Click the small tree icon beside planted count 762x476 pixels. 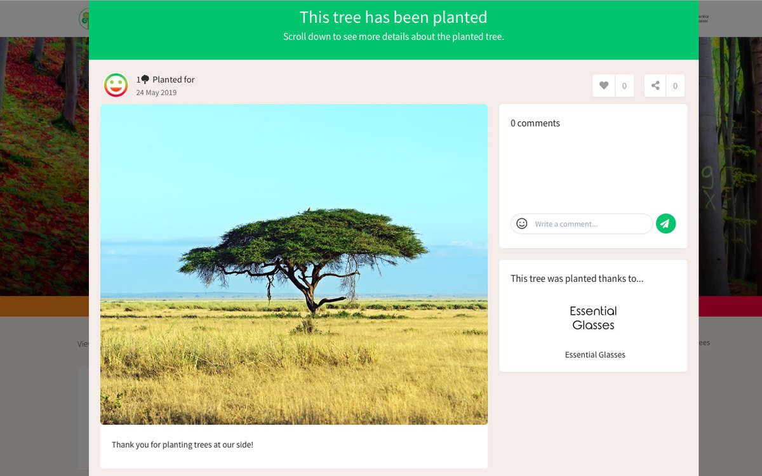(145, 79)
